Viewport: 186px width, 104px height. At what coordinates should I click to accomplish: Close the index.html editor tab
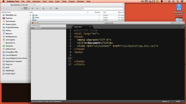[x=90, y=27]
